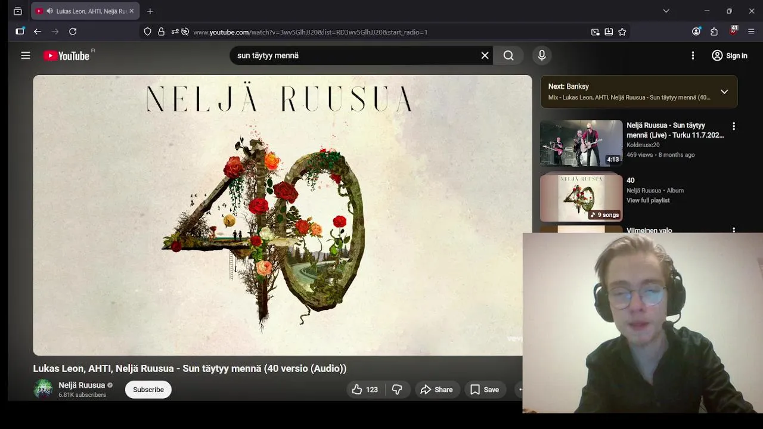Open 'Viimeinen valo' video title

[649, 230]
